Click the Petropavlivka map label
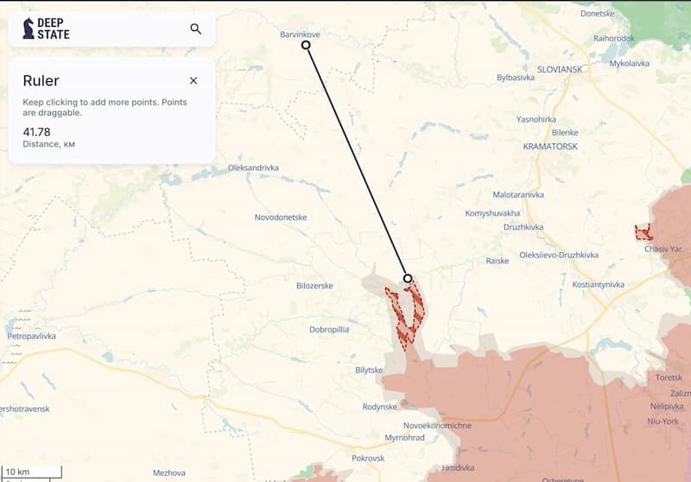The width and height of the screenshot is (691, 482). [x=31, y=336]
